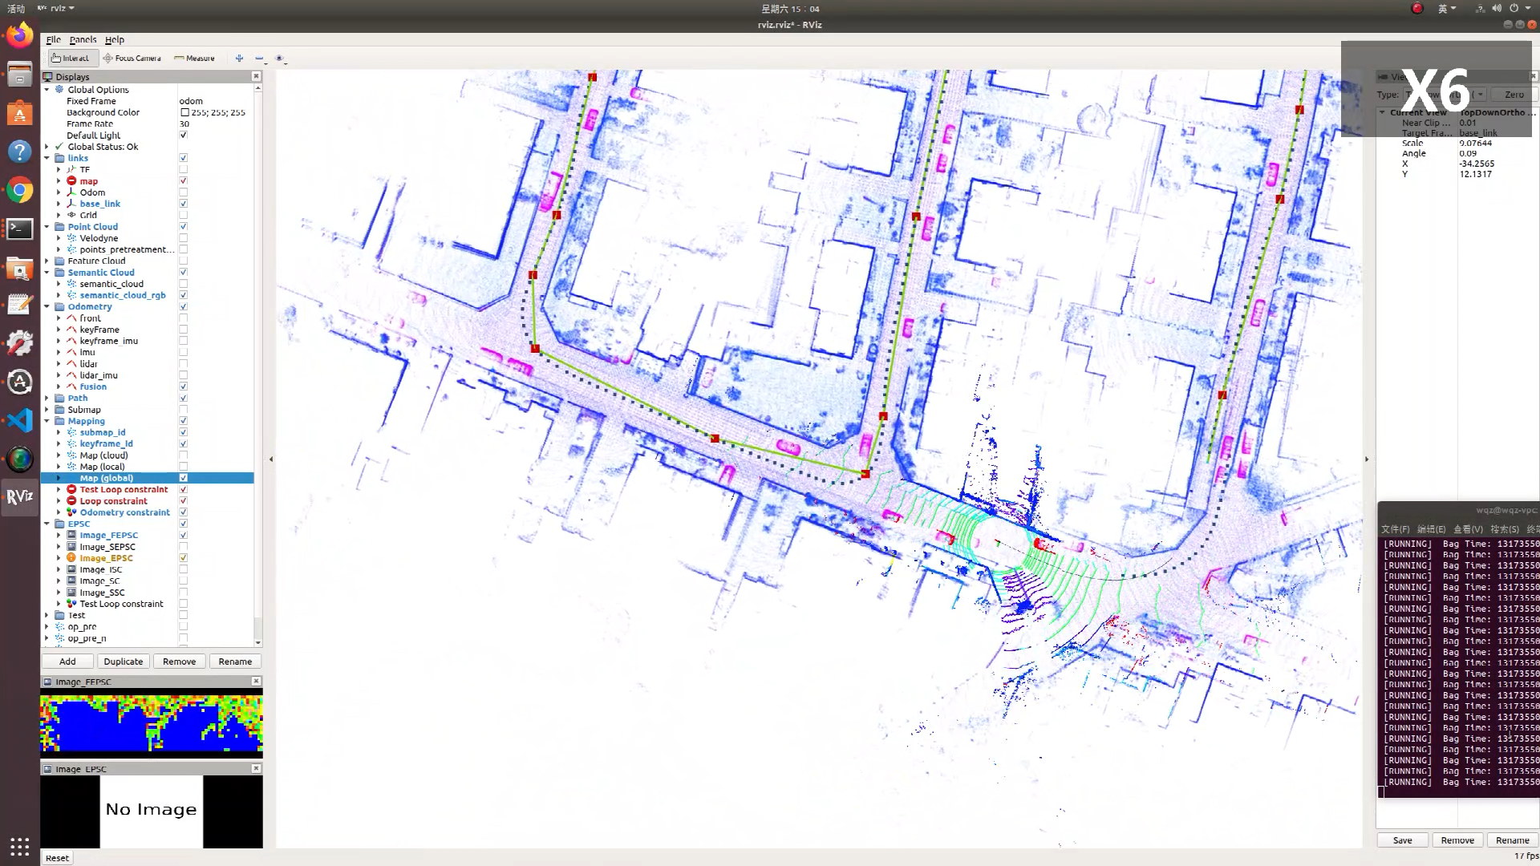Select the Measure tool
Screen dimensions: 1540x866
(x=195, y=58)
